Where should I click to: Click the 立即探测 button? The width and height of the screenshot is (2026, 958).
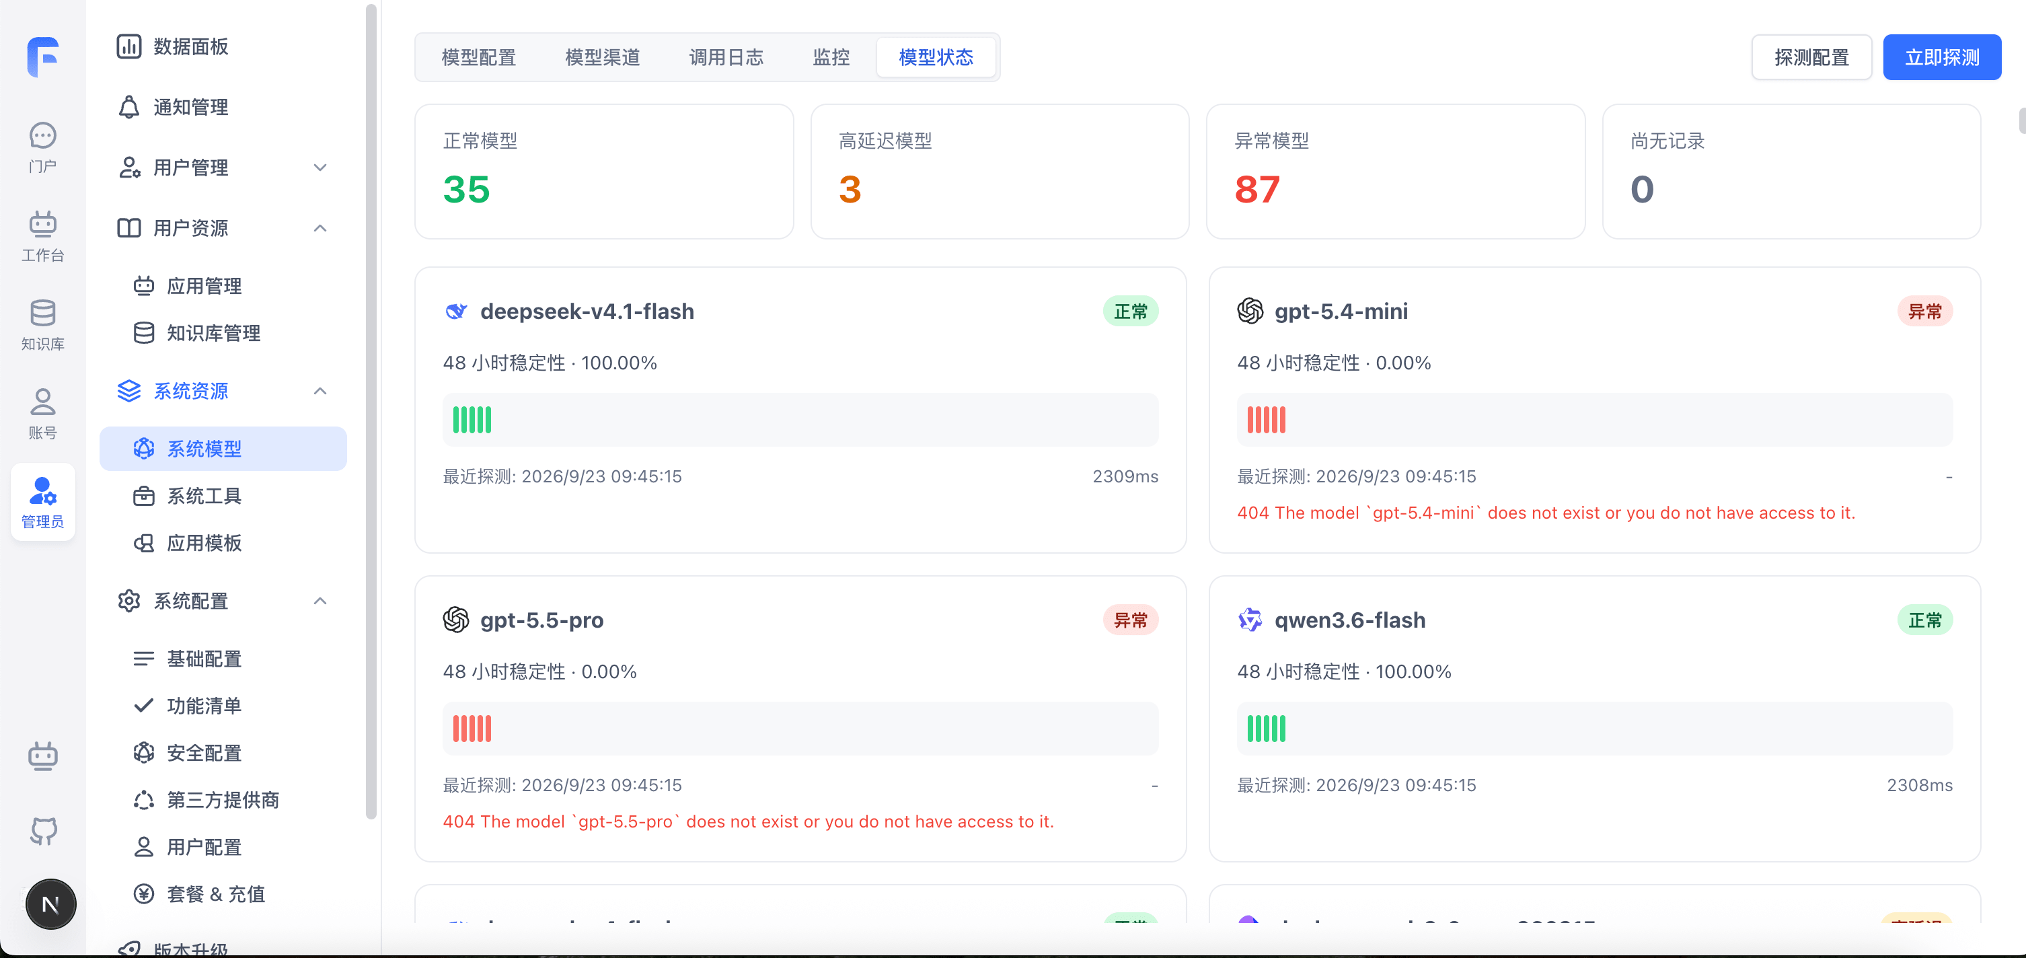(1942, 57)
